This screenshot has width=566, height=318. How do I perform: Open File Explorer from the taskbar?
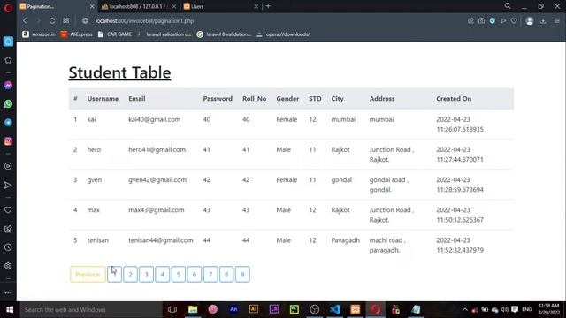pyautogui.click(x=193, y=310)
